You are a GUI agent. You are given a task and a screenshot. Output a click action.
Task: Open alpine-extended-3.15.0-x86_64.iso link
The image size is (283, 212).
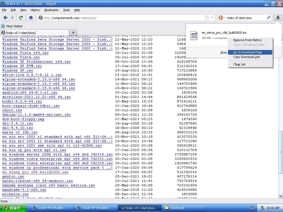click(x=39, y=79)
